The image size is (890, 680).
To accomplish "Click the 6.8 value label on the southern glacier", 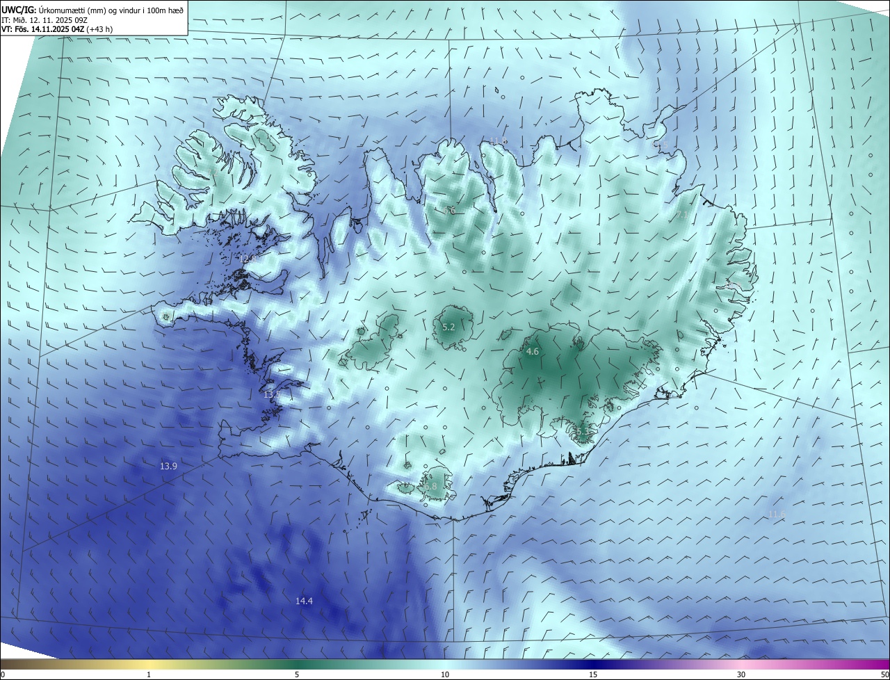I will coord(430,487).
